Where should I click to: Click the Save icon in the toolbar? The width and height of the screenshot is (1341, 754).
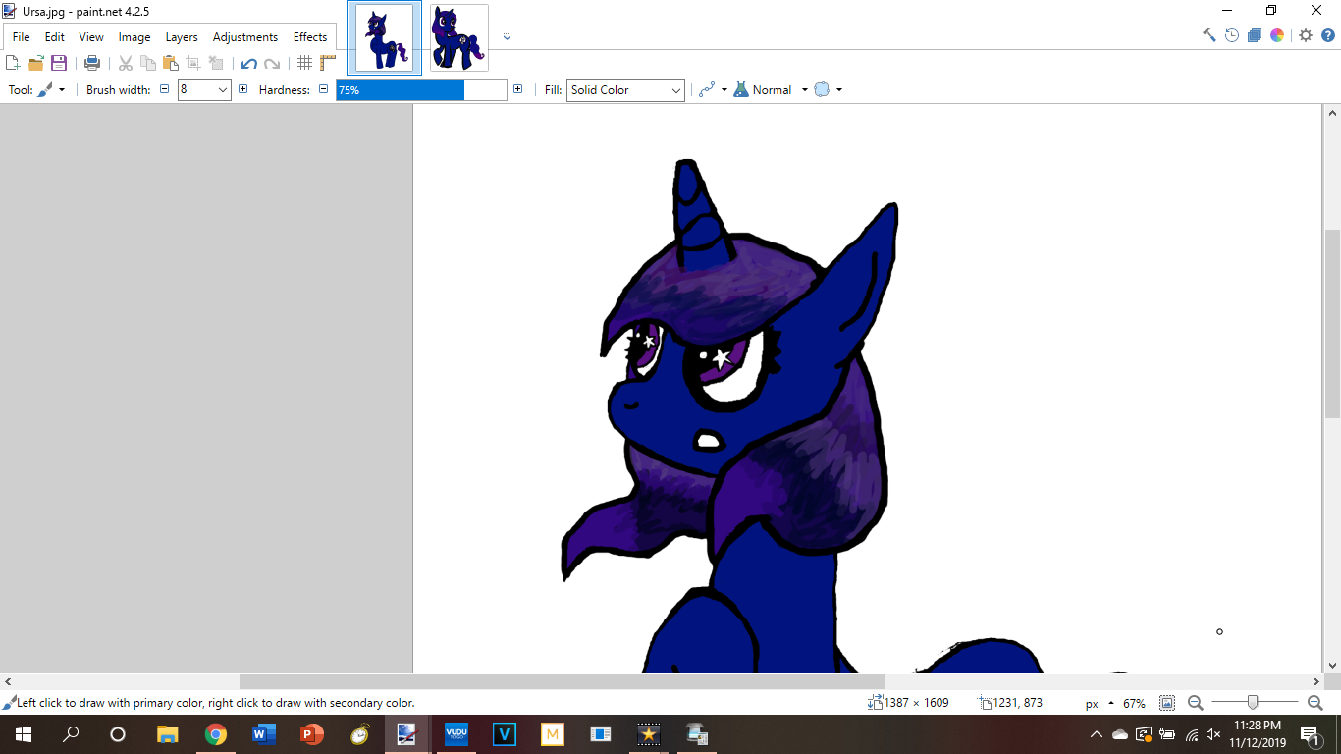59,63
